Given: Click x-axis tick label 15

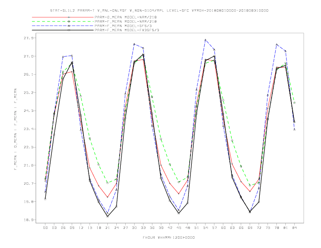Looking at the screenshot, I should point(90,228).
